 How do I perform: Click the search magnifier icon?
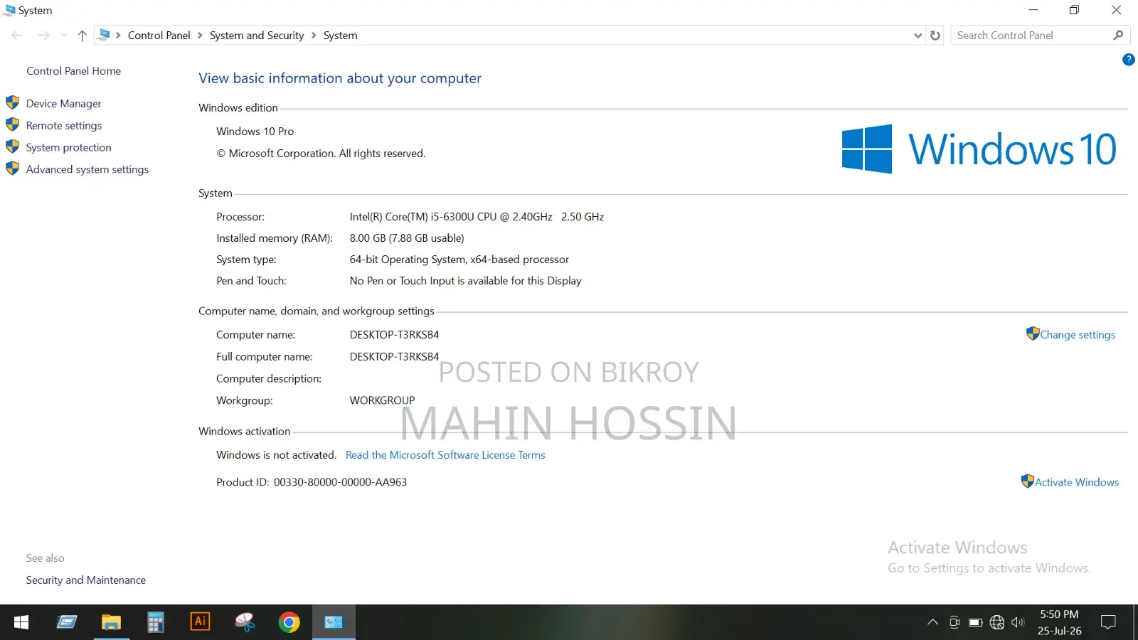pos(1118,36)
